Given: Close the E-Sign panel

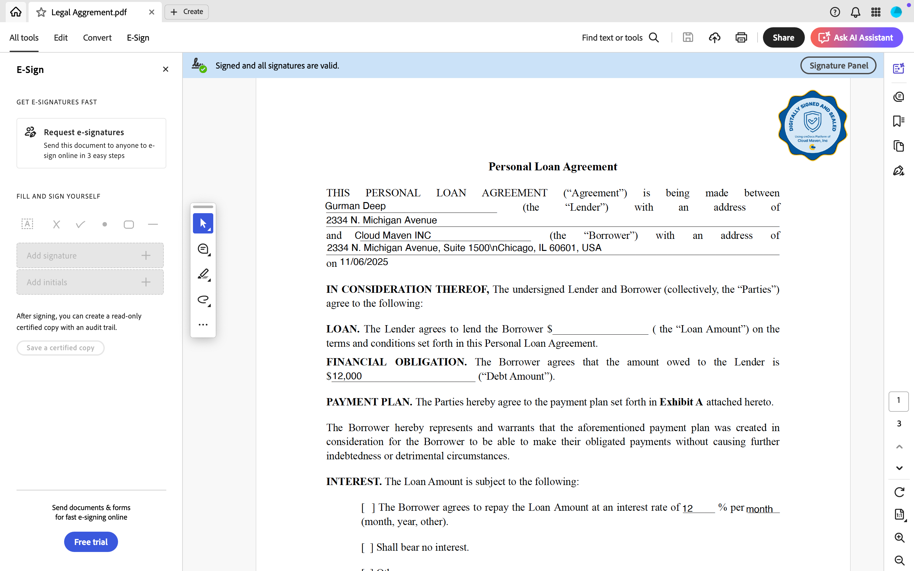Looking at the screenshot, I should (x=165, y=69).
